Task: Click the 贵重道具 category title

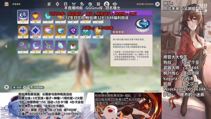Action: (16, 4)
